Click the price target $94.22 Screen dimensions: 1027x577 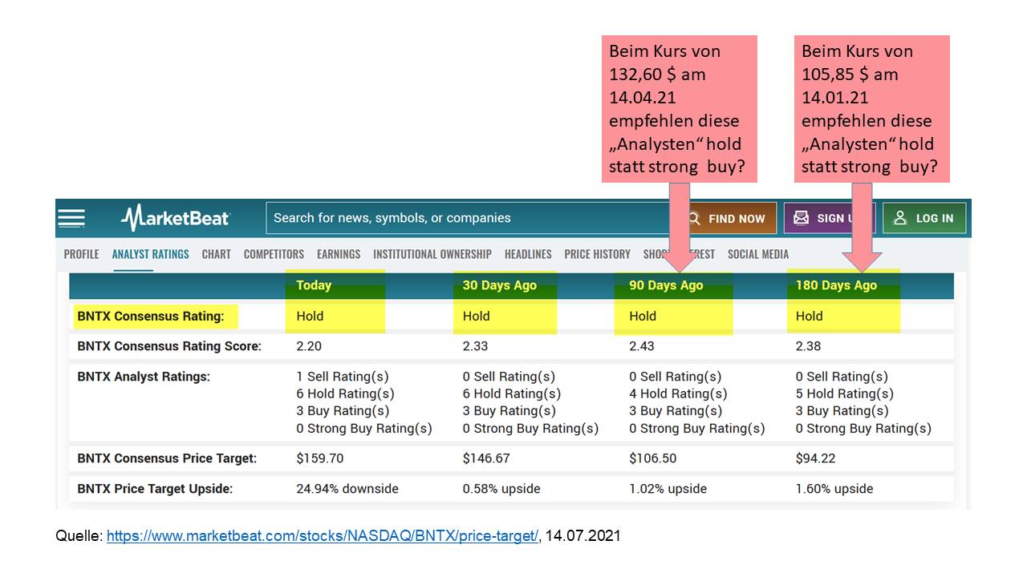click(815, 458)
